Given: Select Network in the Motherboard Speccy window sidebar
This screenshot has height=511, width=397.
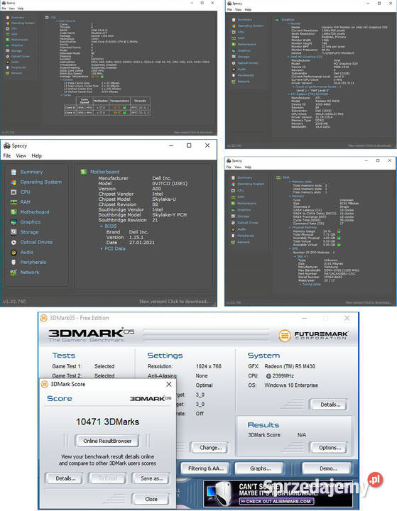Looking at the screenshot, I should point(30,273).
